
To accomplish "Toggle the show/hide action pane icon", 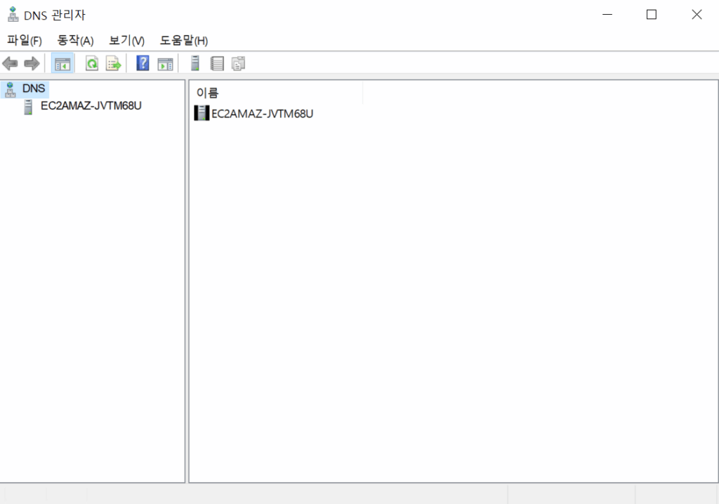I will 165,64.
